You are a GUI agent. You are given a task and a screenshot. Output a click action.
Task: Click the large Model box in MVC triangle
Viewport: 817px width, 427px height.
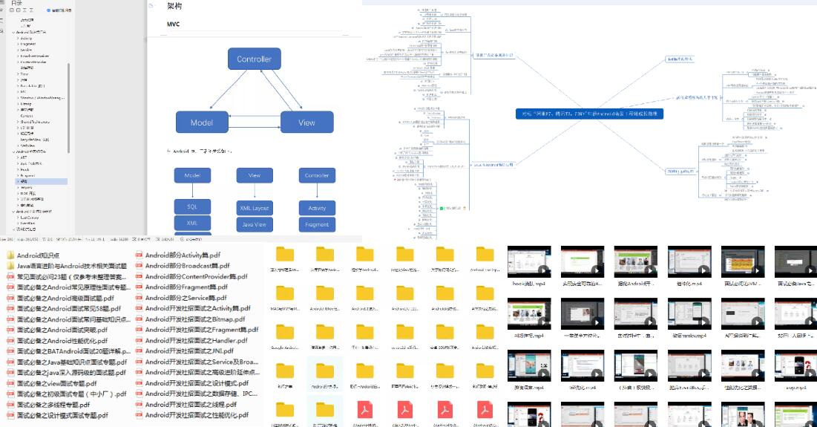pos(202,123)
